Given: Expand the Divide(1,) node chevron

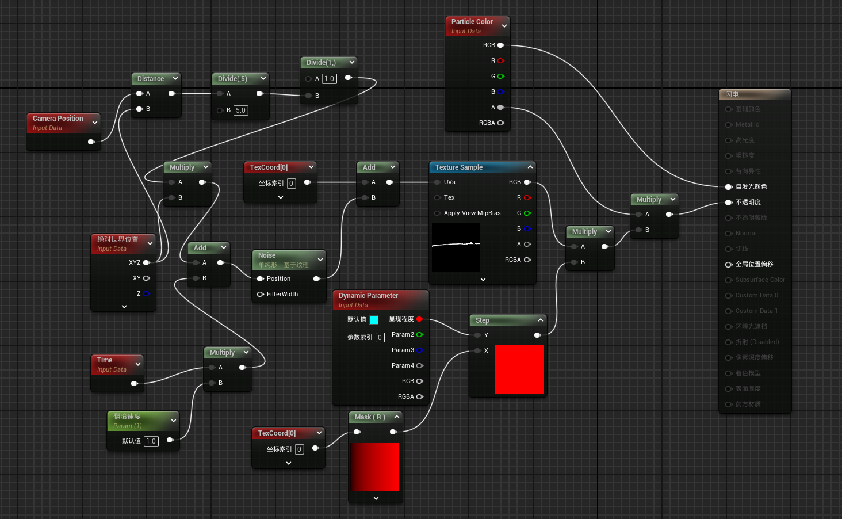Looking at the screenshot, I should point(352,62).
